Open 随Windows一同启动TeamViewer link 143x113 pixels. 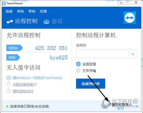tap(37, 78)
